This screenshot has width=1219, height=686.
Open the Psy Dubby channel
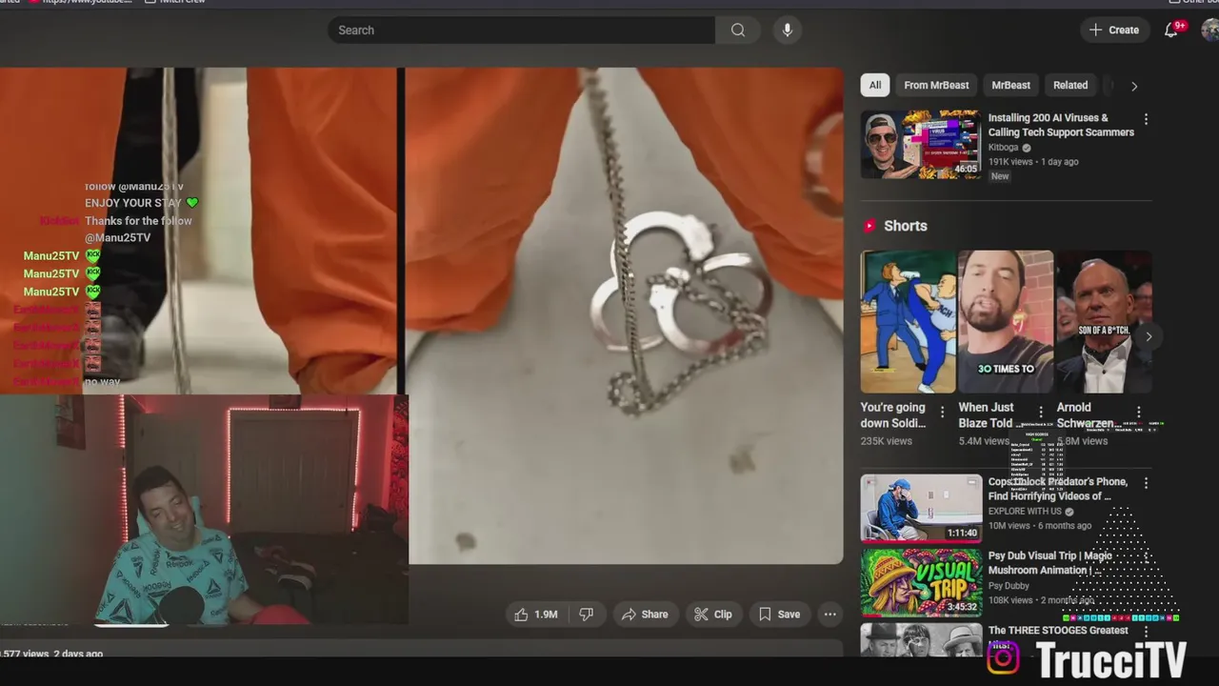1009,586
